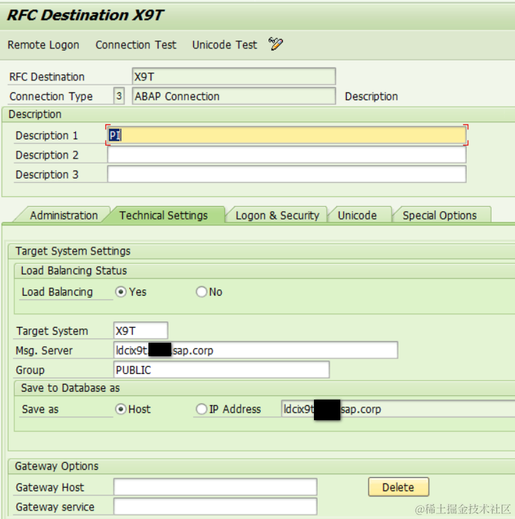The width and height of the screenshot is (515, 519).
Task: Click the Gateway Options heading
Action: pyautogui.click(x=57, y=466)
